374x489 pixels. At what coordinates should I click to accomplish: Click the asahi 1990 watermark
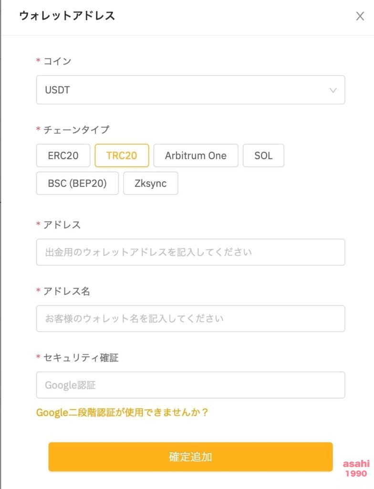click(x=356, y=468)
